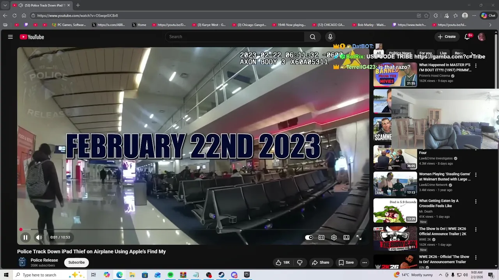499x280 pixels.
Task: Open the Law&Crime Network channel link
Action: 434,185
